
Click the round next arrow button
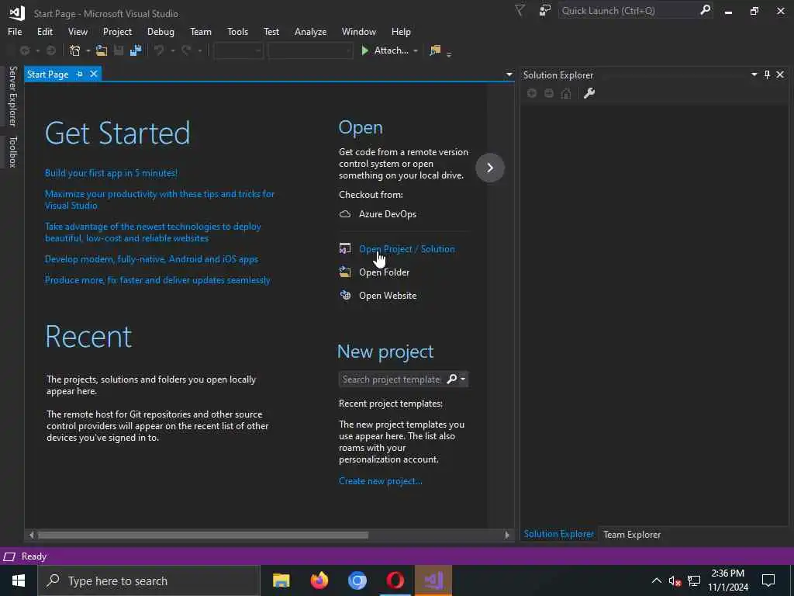[490, 168]
